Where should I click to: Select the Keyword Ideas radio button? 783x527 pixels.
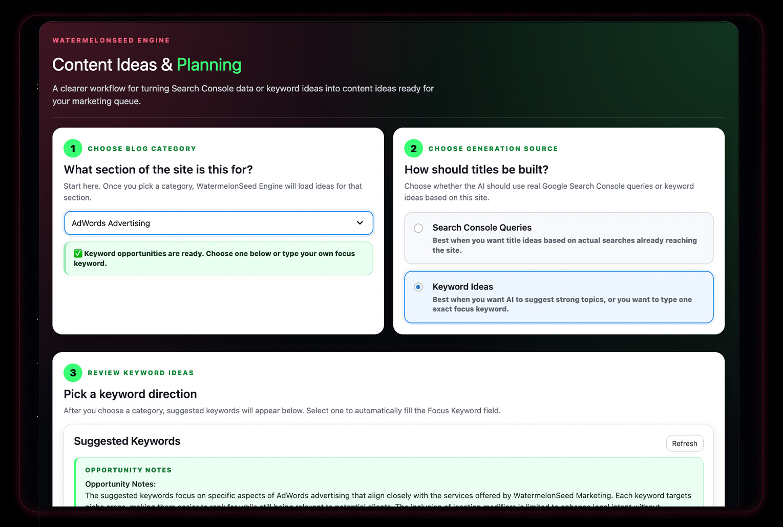click(418, 287)
